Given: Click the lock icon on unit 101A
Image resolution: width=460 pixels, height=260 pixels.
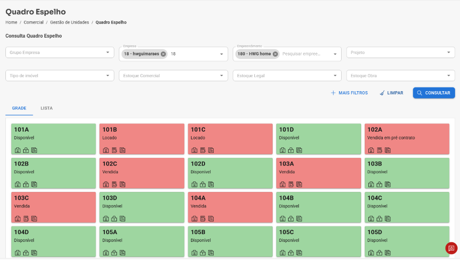Looking at the screenshot, I should (26, 150).
